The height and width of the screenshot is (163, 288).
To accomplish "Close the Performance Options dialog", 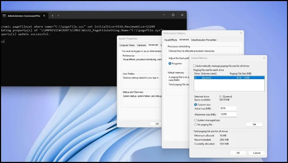I will click(x=241, y=33).
